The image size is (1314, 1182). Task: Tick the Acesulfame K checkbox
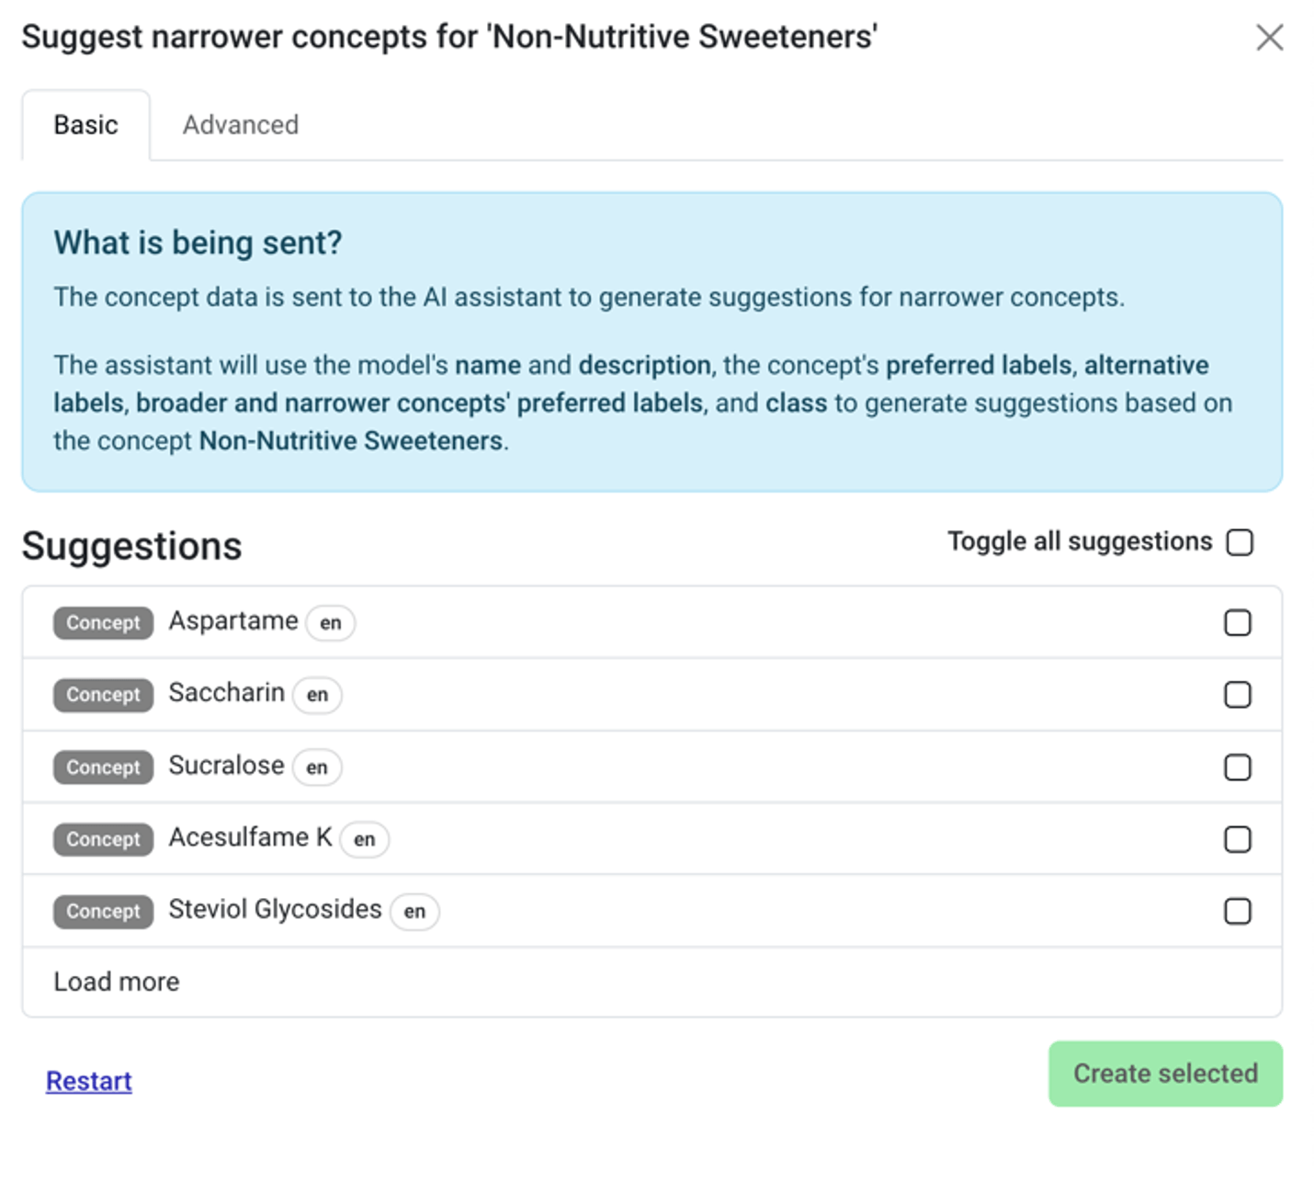[x=1238, y=839]
